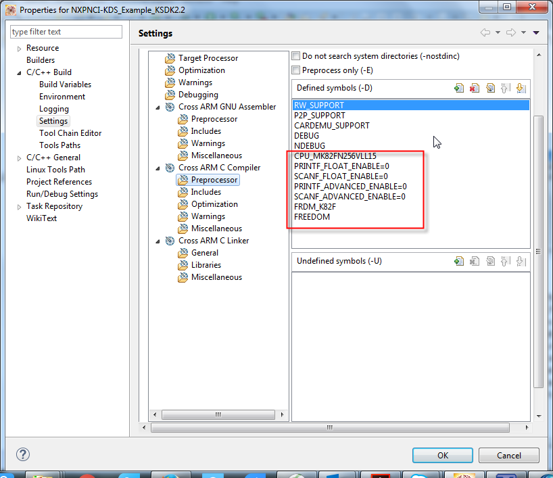Select RW_SUPPORT symbol
Viewport: 553px width, 478px height.
[x=410, y=105]
